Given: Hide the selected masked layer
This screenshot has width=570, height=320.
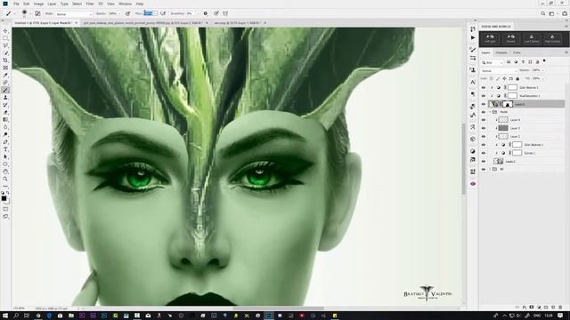Looking at the screenshot, I should [484, 104].
